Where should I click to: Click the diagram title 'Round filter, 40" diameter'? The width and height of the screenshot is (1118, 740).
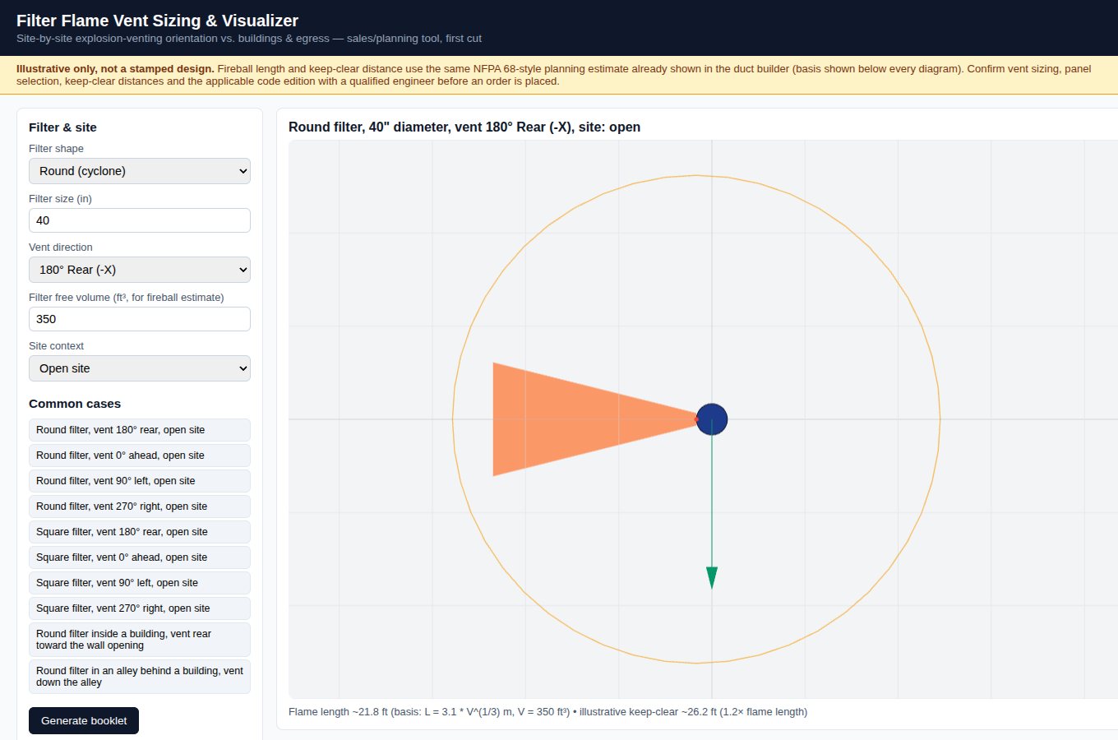464,127
